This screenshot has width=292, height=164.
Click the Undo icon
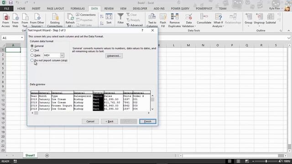17,3
